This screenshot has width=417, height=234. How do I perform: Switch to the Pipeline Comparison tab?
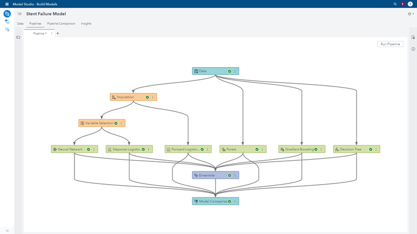[61, 24]
